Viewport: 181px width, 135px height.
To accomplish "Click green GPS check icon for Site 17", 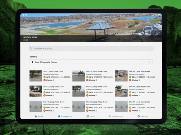I will 130,108.
